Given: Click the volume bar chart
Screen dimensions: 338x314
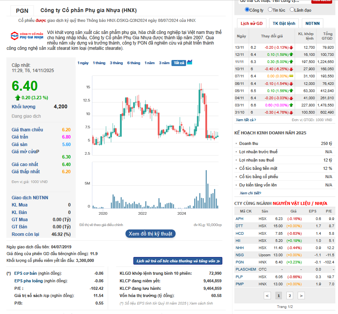Looking at the screenshot, I should pyautogui.click(x=155, y=185).
